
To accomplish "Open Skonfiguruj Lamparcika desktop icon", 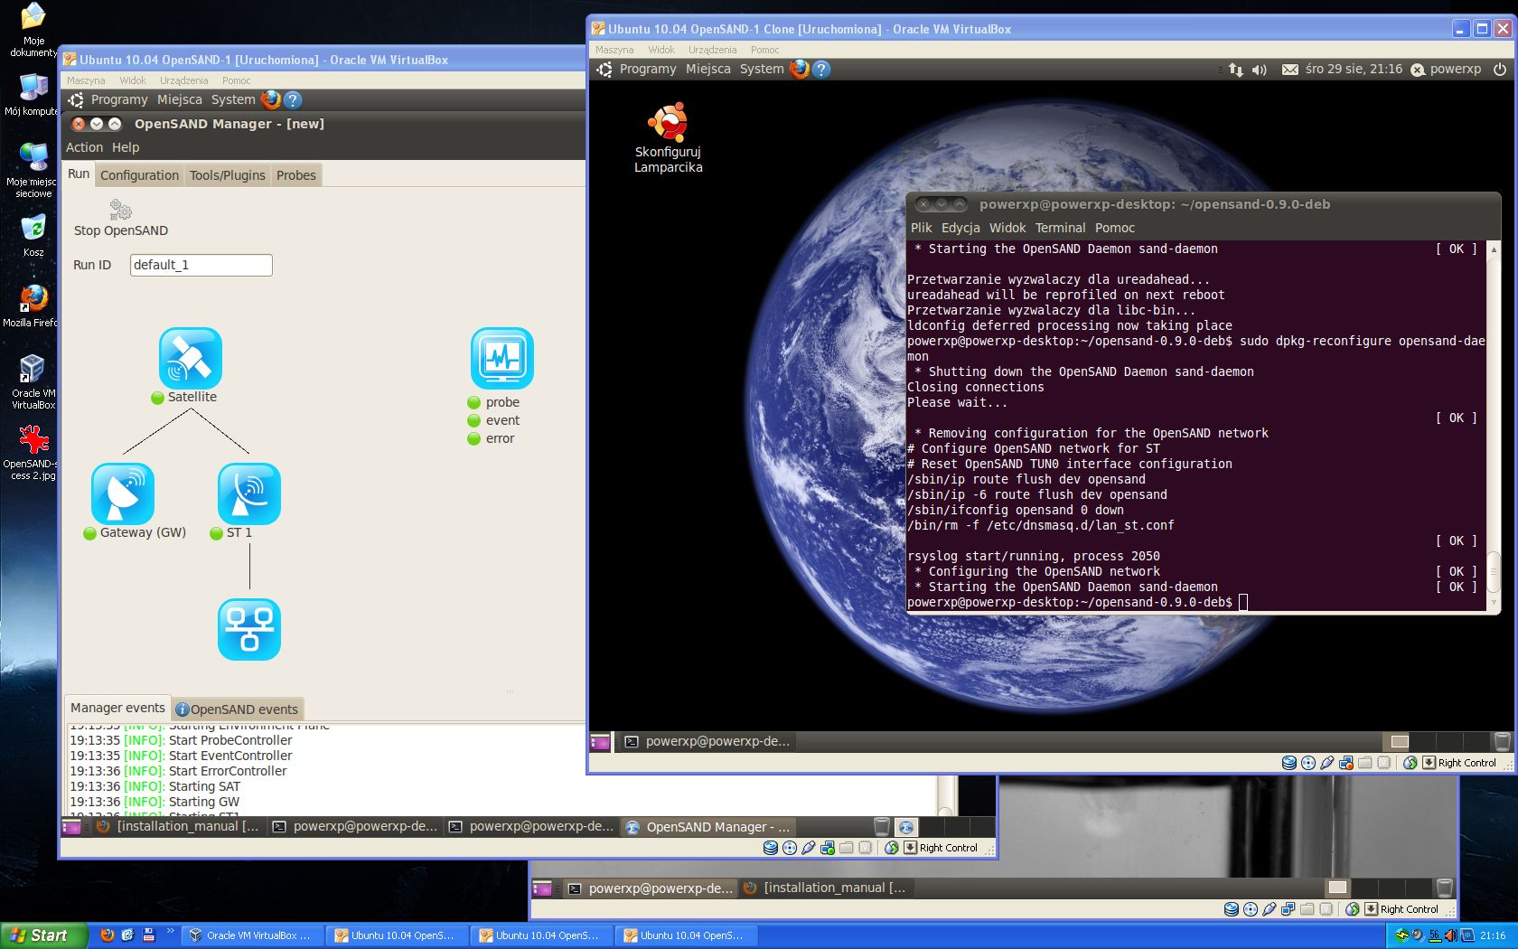I will tap(668, 122).
